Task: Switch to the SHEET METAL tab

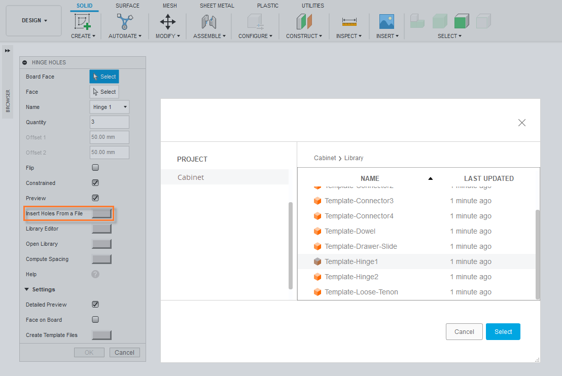Action: (x=217, y=6)
